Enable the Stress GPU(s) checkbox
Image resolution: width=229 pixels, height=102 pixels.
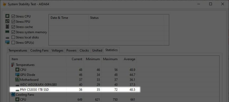13,43
